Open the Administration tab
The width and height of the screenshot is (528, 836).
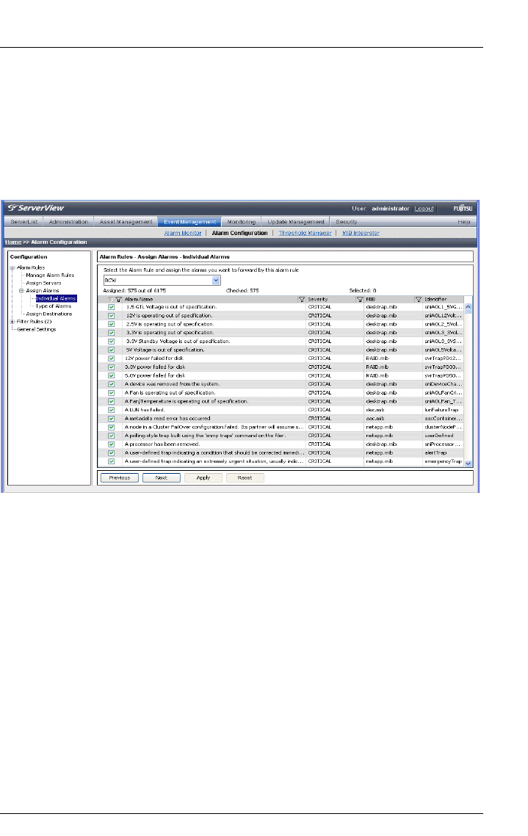click(x=69, y=222)
